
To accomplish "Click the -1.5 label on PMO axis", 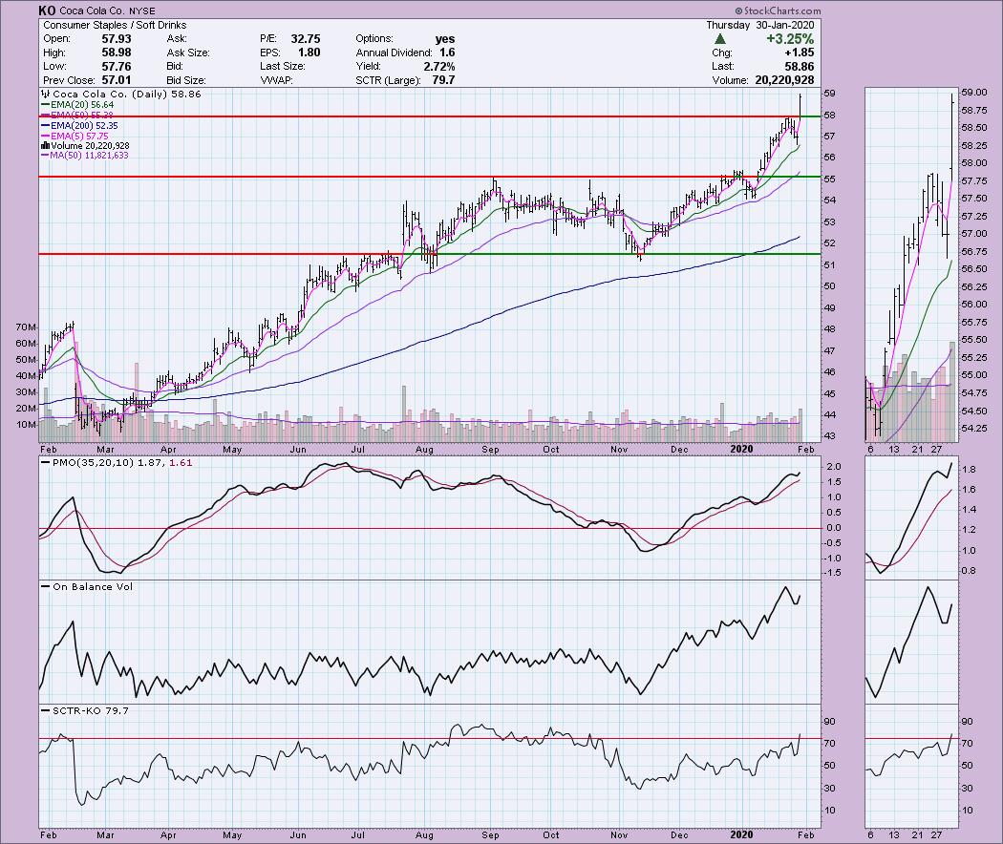I will point(832,573).
